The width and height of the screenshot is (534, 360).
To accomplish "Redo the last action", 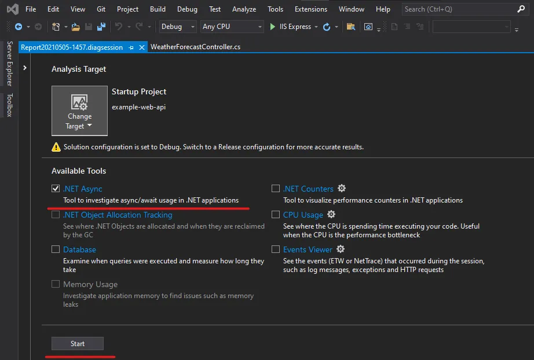I will (139, 27).
